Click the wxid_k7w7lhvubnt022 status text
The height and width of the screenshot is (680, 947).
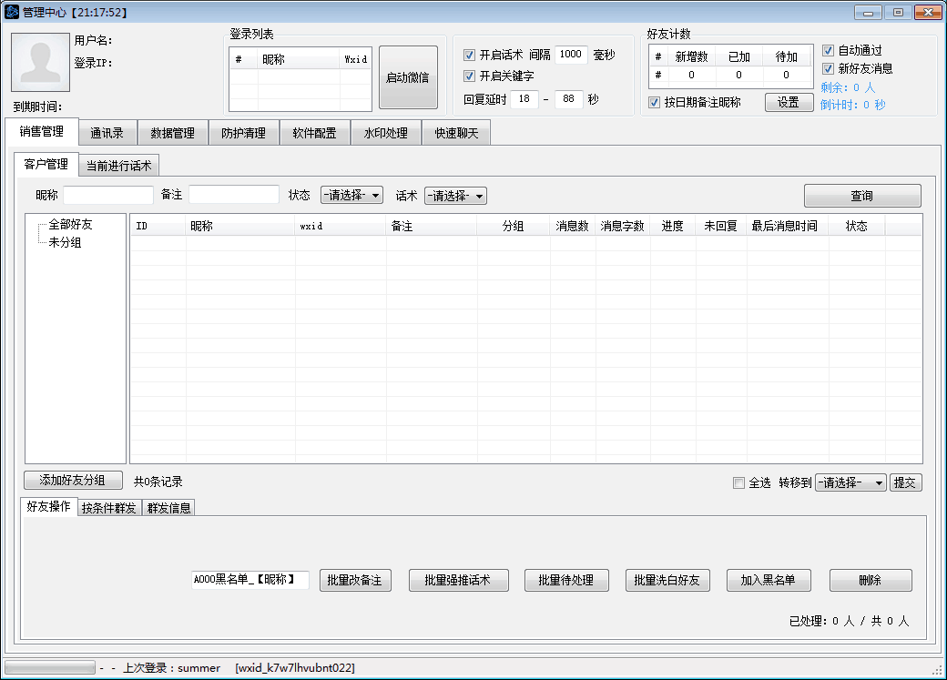point(295,668)
